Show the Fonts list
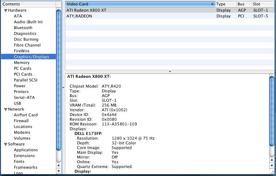Image resolution: width=276 pixels, height=176 pixels. click(19, 161)
